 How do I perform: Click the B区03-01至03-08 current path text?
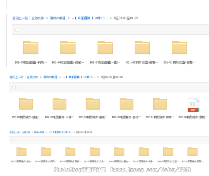tap(84, 132)
